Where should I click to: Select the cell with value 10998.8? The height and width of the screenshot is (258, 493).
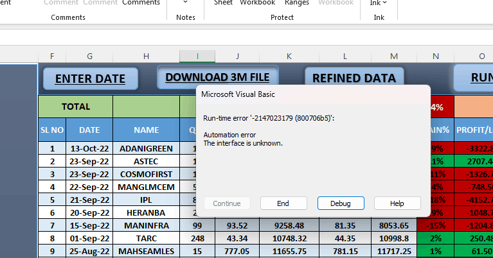coord(393,239)
